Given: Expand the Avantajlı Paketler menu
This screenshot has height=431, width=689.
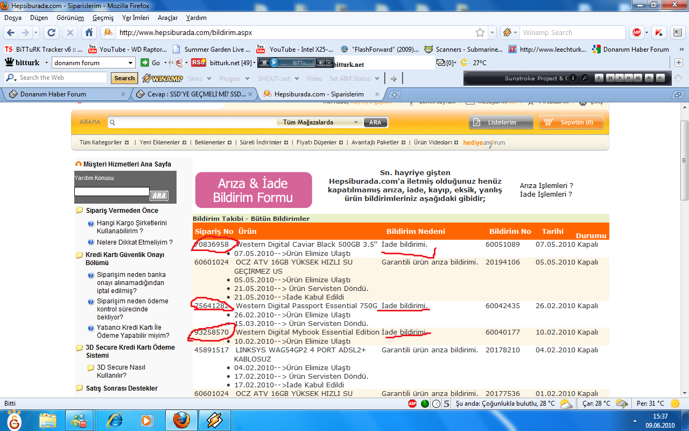Looking at the screenshot, I should pyautogui.click(x=378, y=143).
